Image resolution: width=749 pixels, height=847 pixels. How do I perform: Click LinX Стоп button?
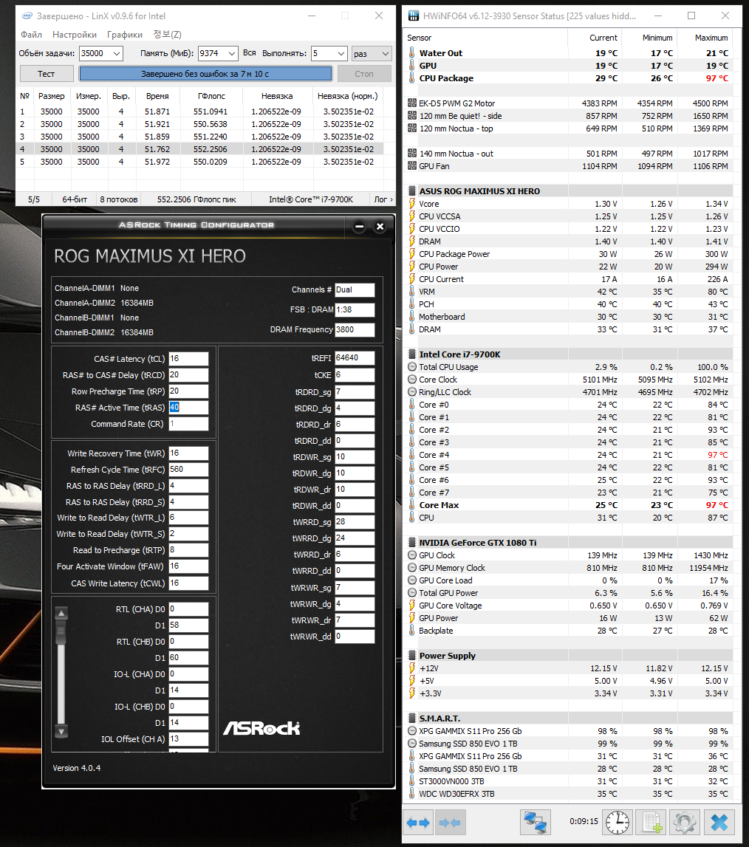pyautogui.click(x=364, y=74)
